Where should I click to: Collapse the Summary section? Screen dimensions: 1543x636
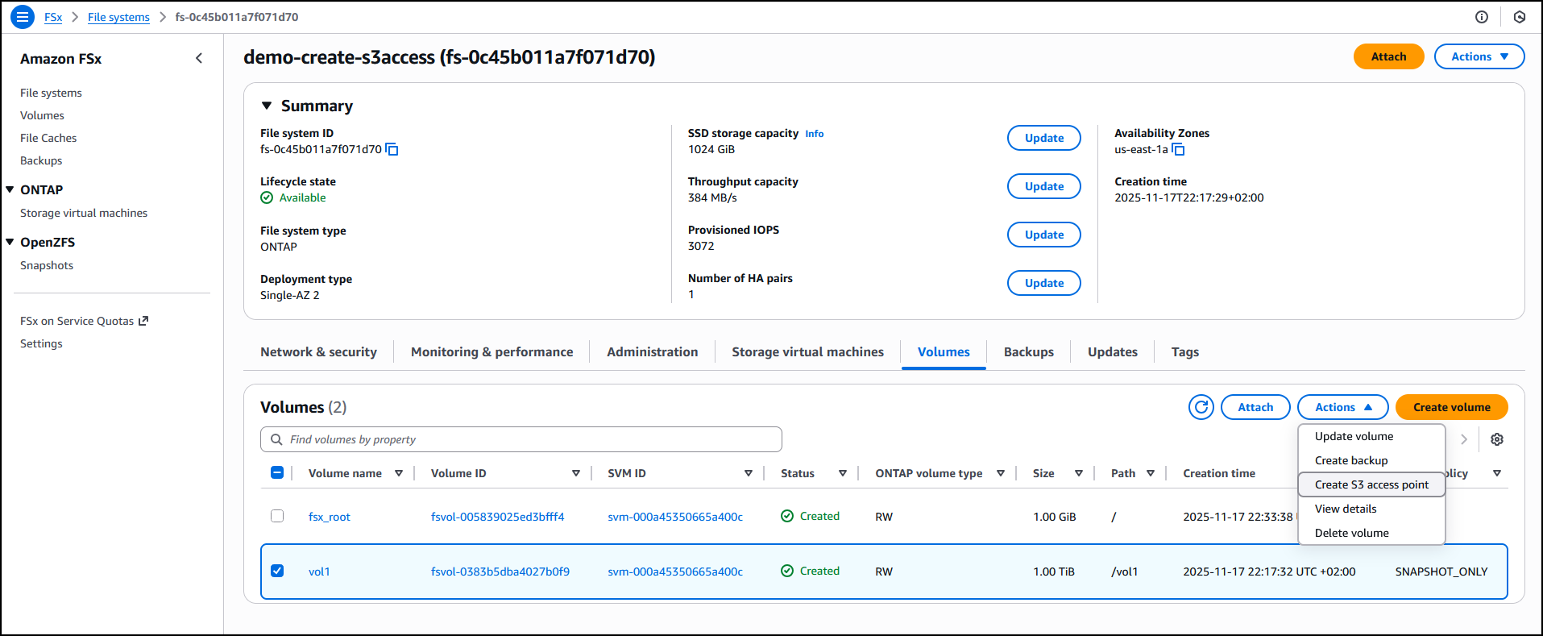267,106
